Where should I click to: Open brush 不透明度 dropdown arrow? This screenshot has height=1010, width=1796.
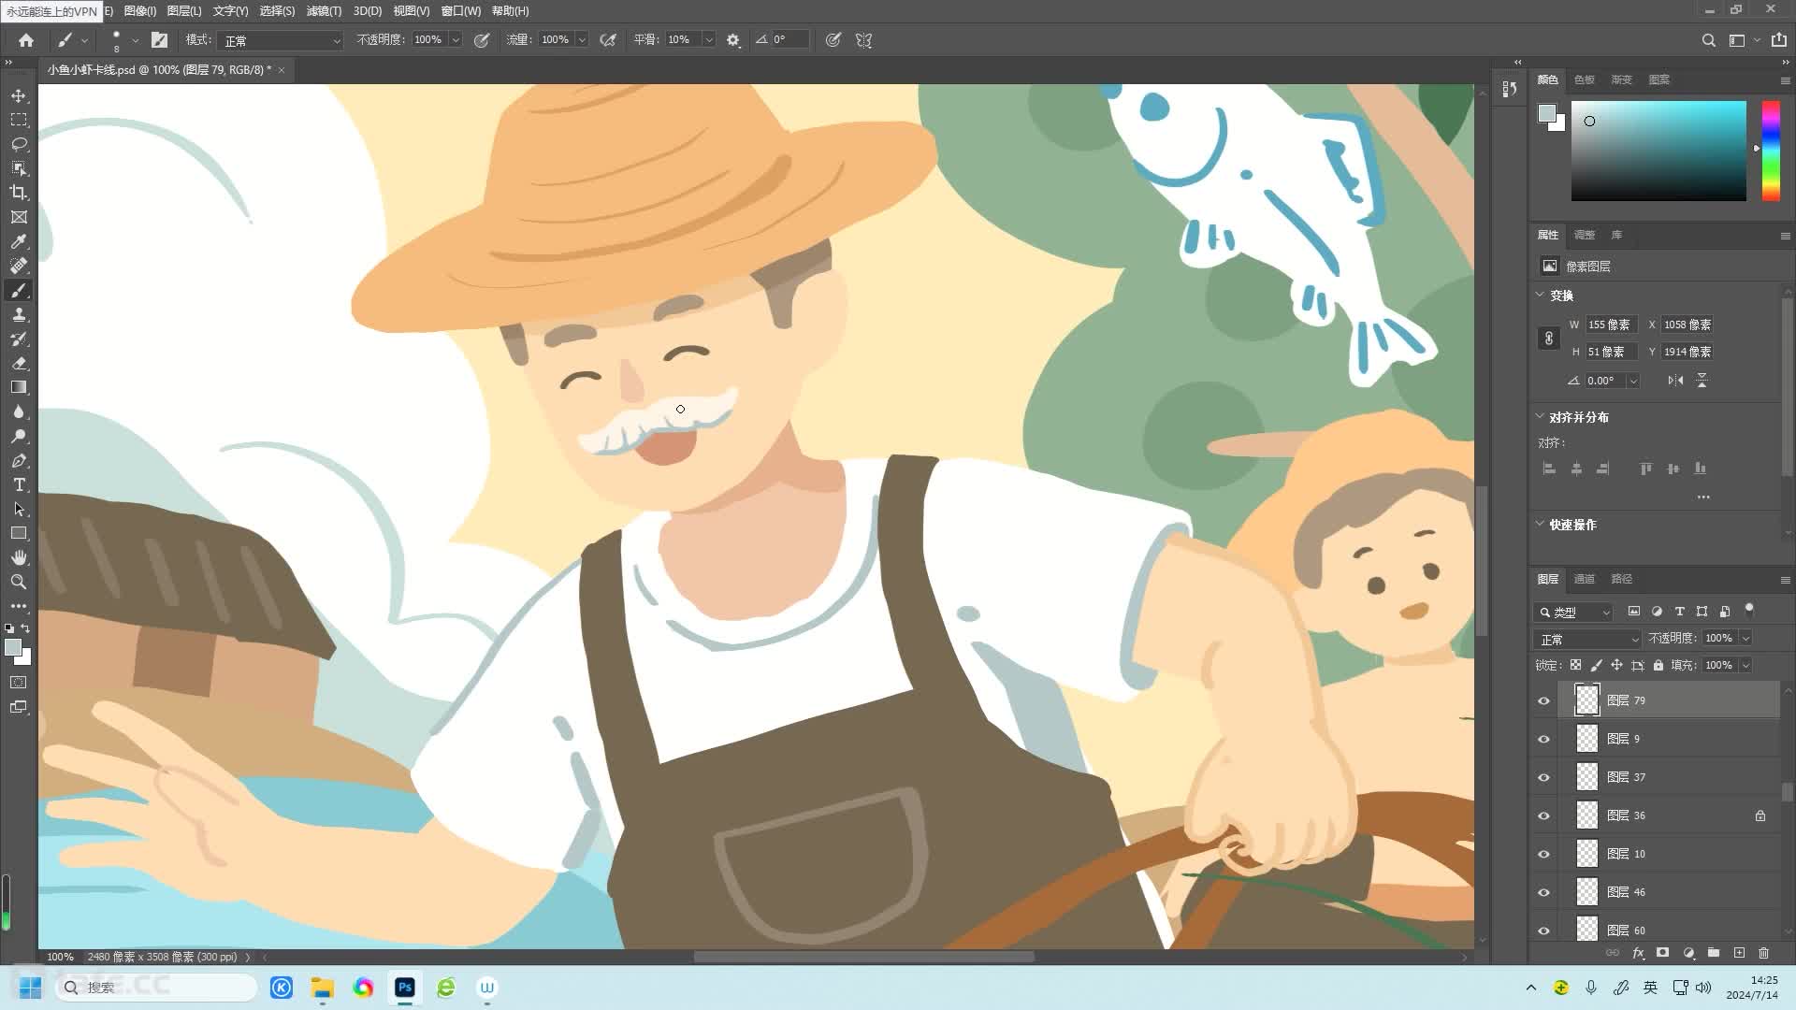click(456, 40)
